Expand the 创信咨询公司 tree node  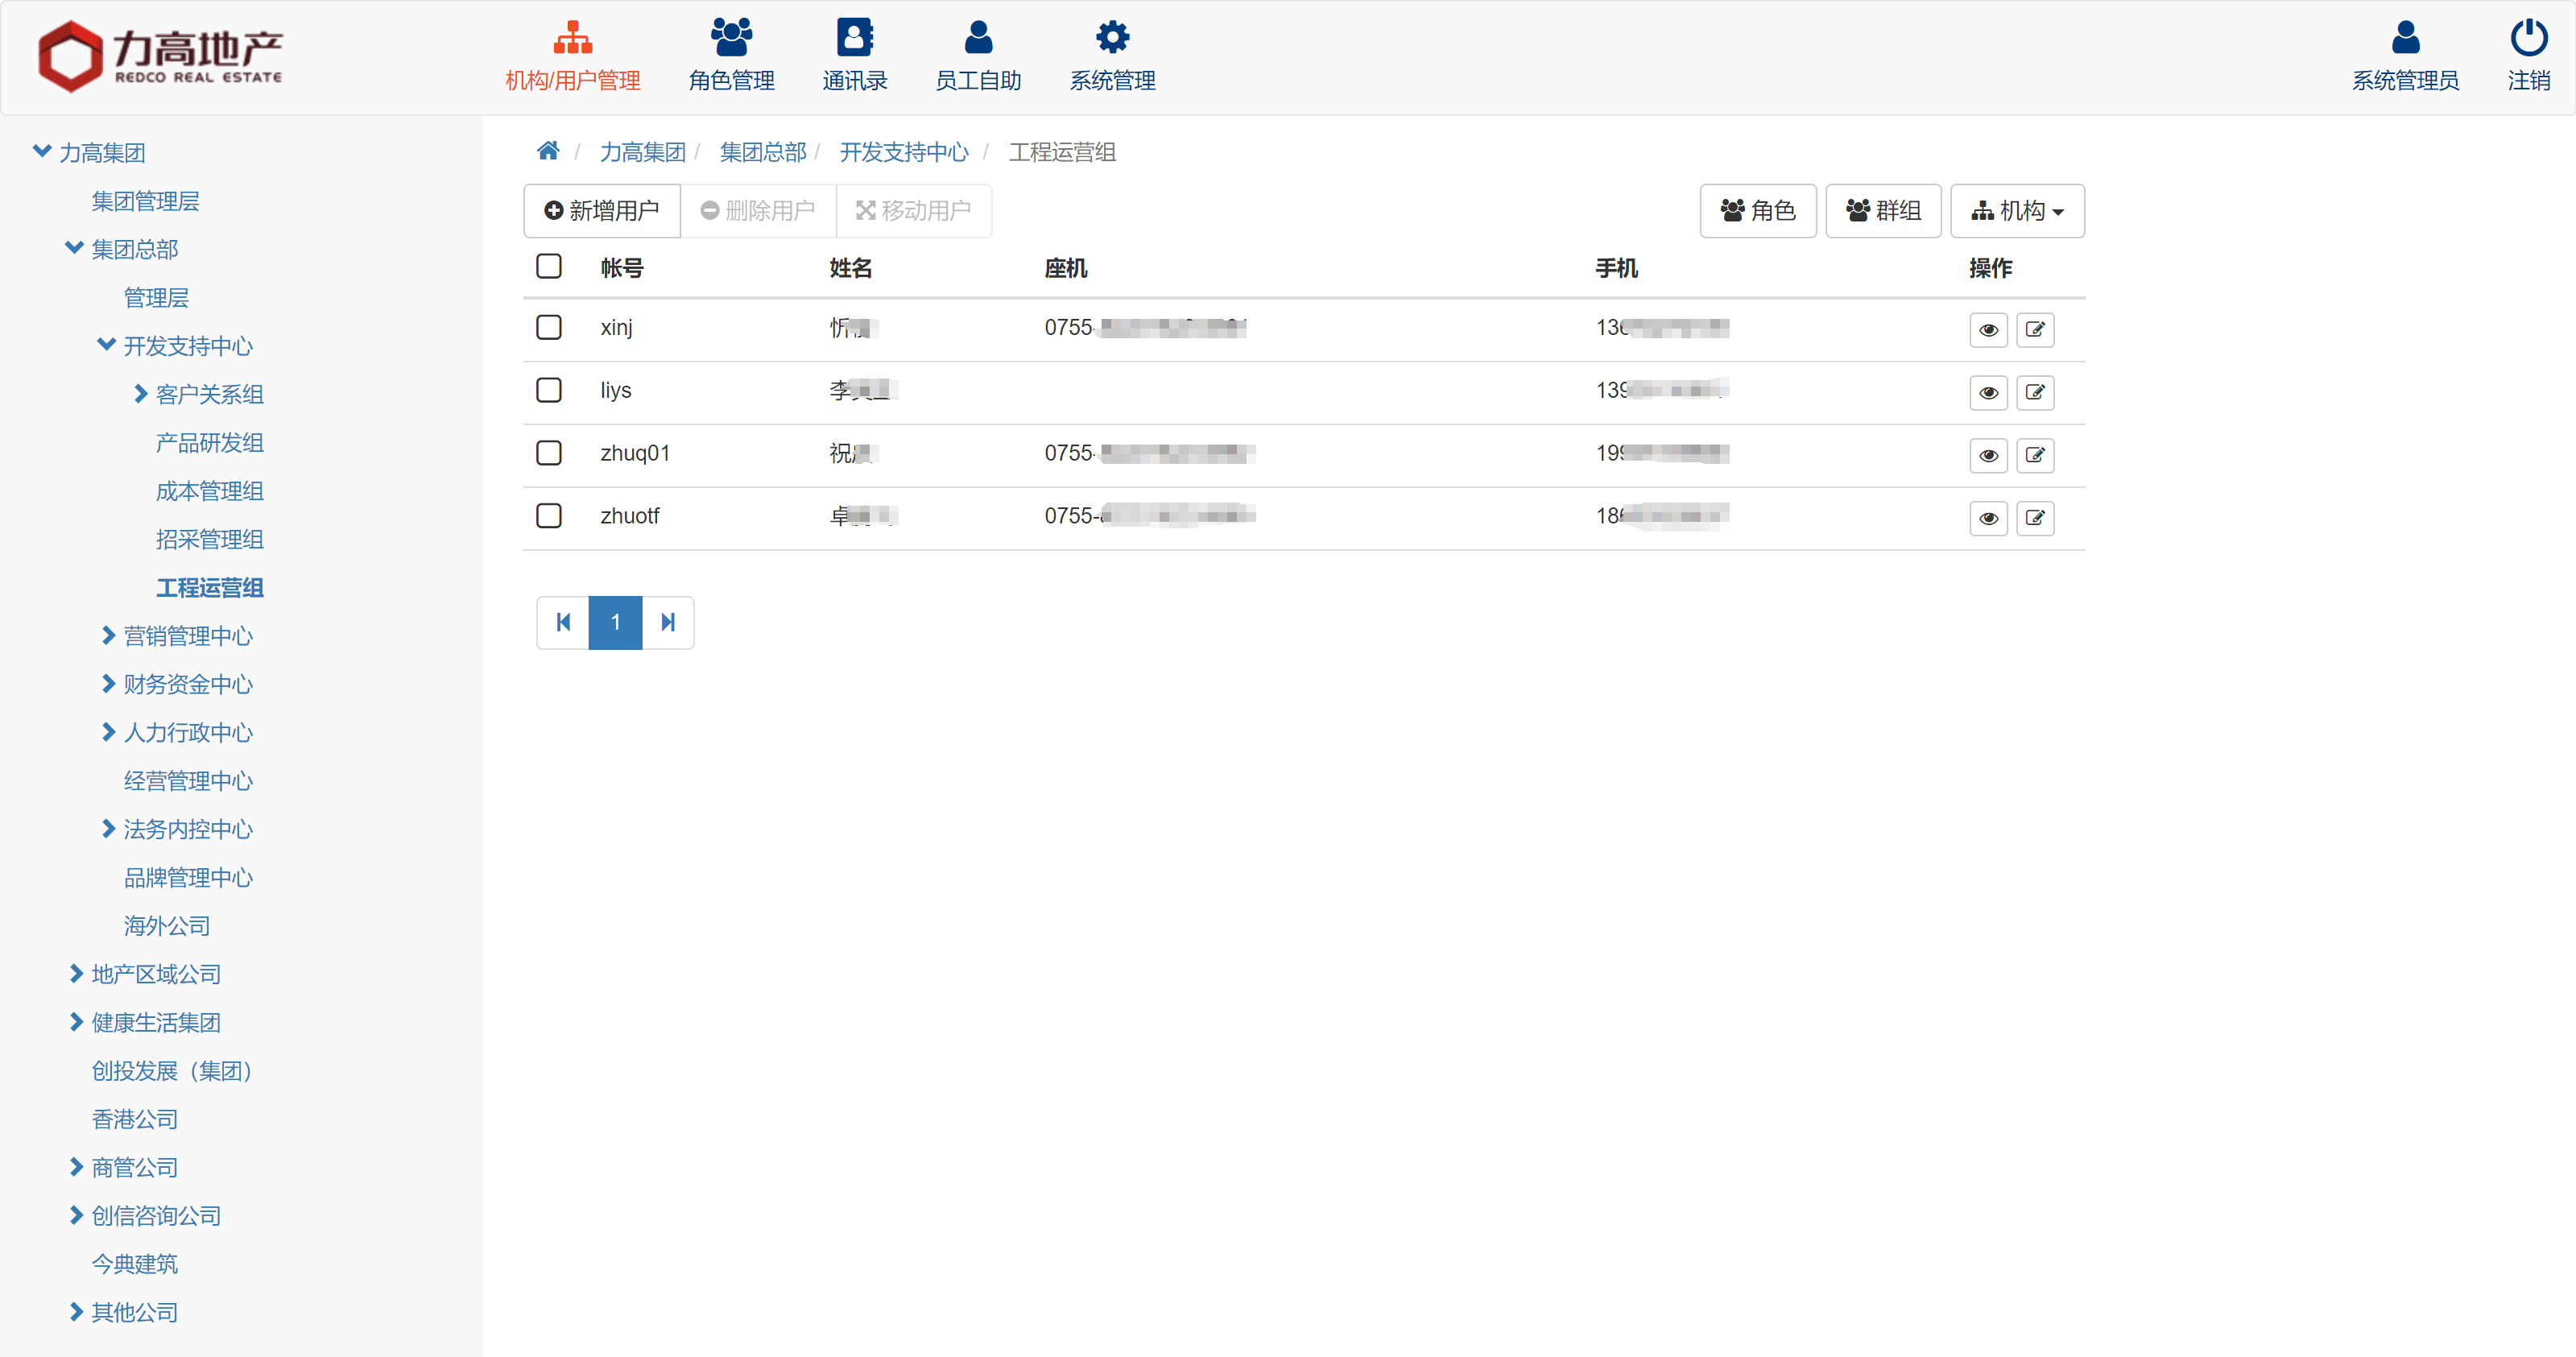(76, 1215)
